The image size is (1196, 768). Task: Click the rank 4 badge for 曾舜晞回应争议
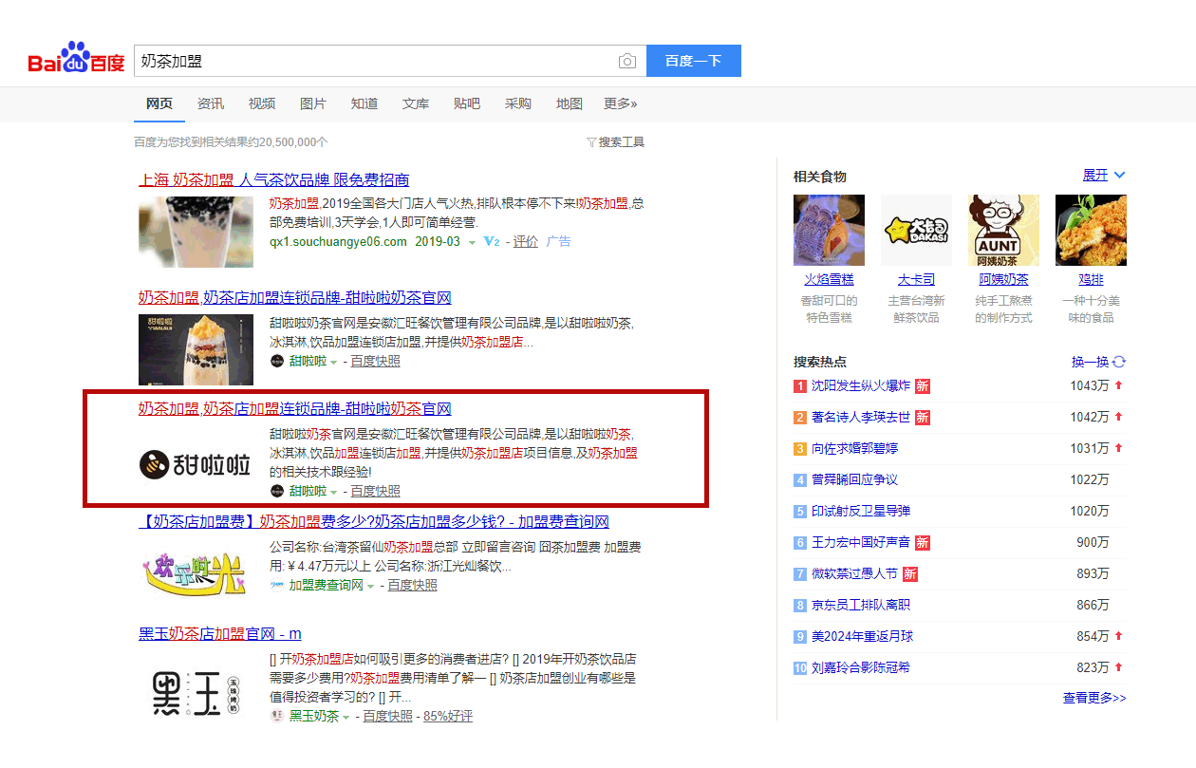799,480
